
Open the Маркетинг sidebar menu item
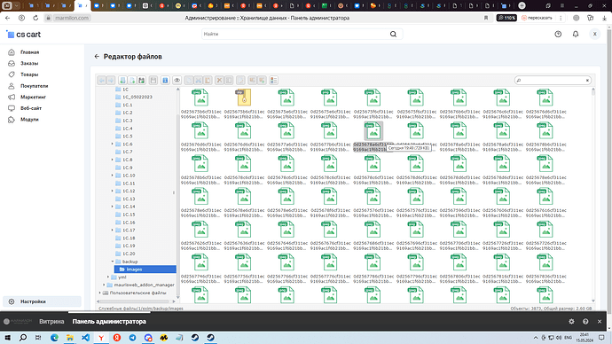click(33, 98)
